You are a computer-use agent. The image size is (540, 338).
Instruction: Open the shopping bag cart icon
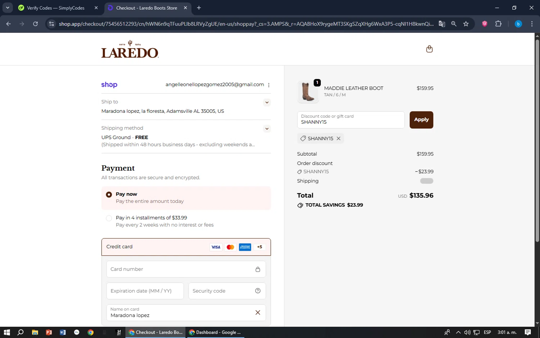pos(429,49)
